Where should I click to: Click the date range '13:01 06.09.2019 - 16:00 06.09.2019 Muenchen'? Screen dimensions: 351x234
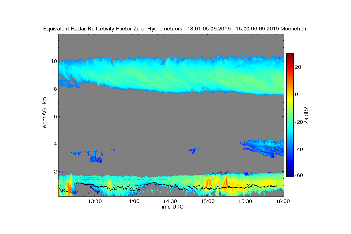pyautogui.click(x=247, y=29)
